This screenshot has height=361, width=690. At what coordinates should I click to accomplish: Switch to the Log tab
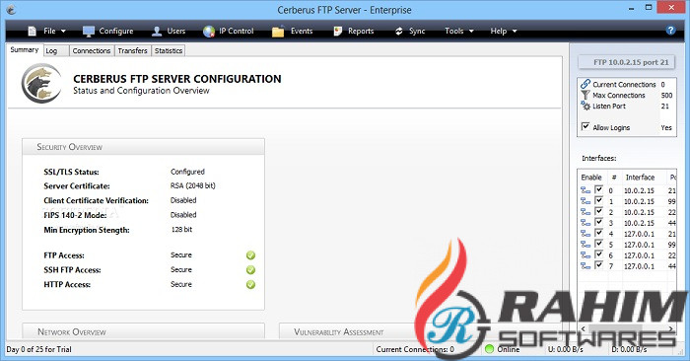click(x=56, y=50)
